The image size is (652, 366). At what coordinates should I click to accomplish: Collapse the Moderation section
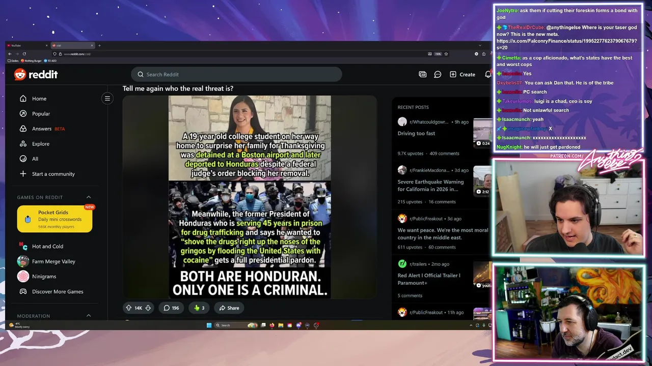[89, 316]
